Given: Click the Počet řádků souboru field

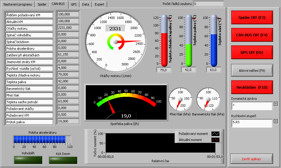Looking at the screenshot, I should 208,4.
